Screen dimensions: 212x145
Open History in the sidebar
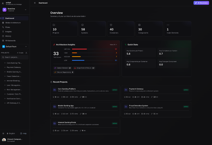coord(15,36)
